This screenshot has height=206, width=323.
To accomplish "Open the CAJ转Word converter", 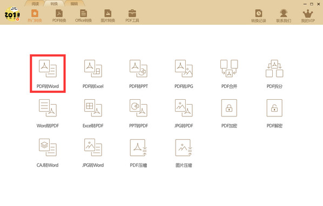I will click(48, 153).
